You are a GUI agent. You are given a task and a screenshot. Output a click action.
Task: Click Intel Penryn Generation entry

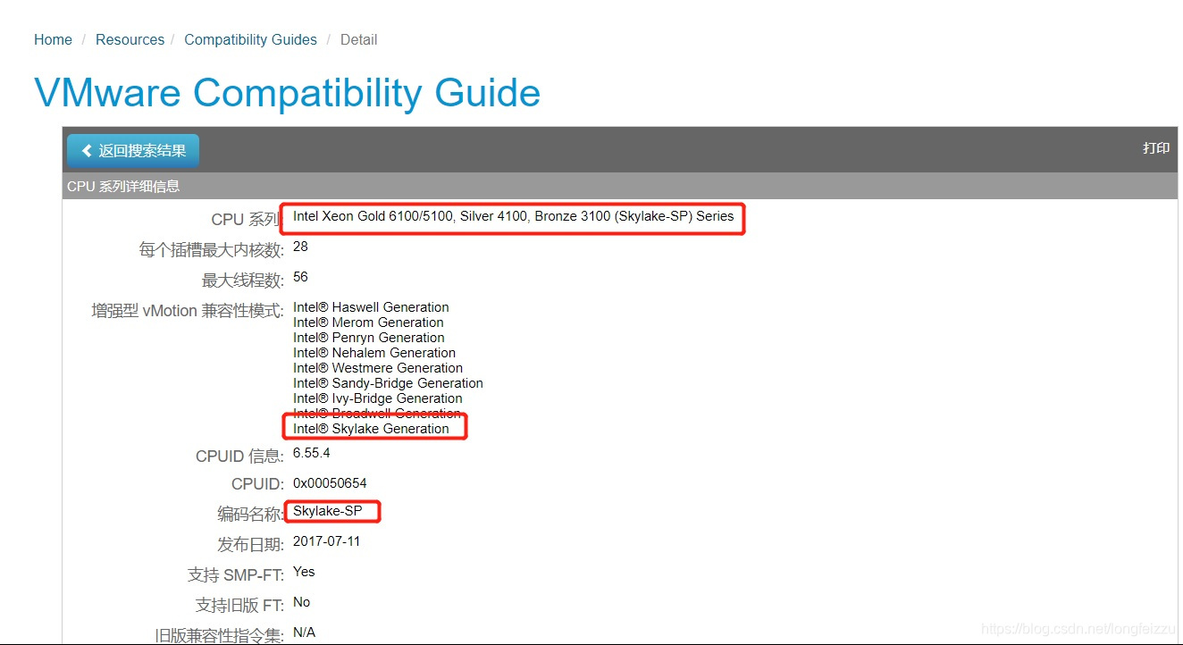369,338
